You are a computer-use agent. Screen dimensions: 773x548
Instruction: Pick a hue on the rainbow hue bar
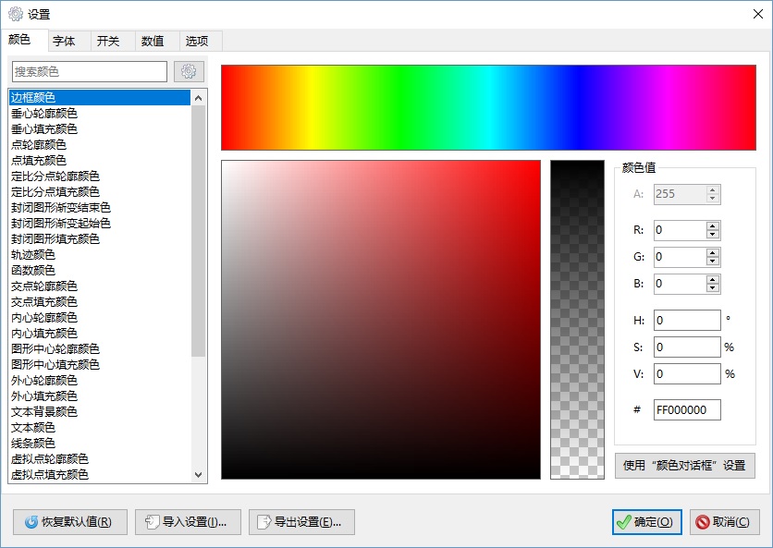click(488, 107)
